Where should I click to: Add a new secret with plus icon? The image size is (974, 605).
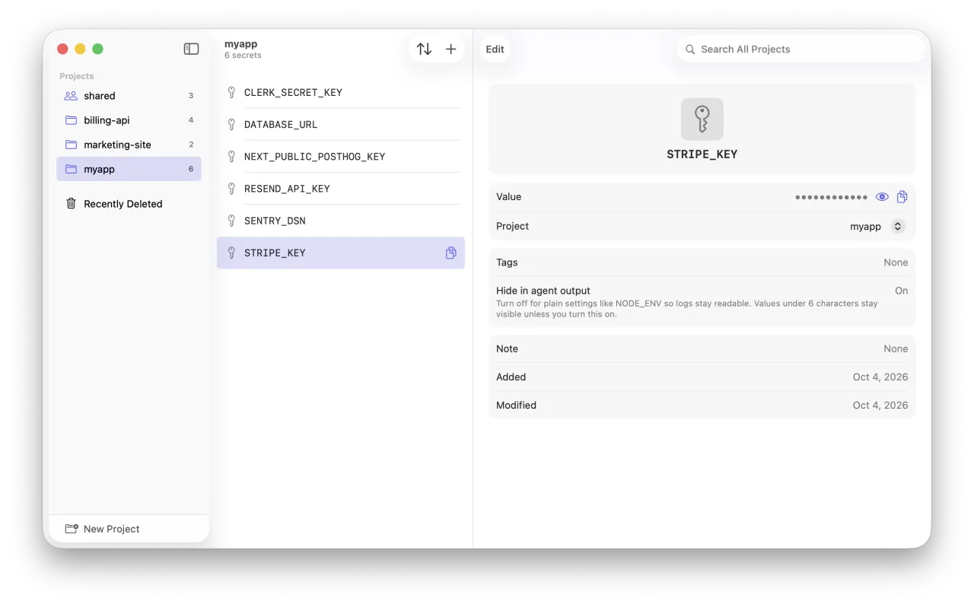click(451, 49)
